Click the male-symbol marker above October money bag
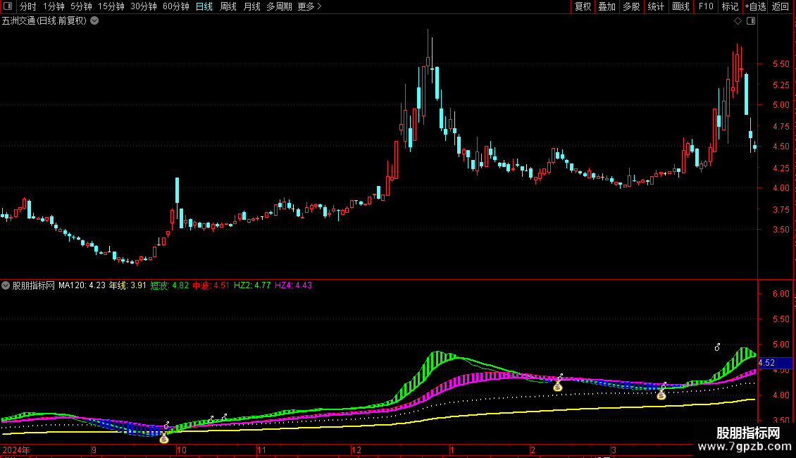This screenshot has width=796, height=458. [166, 426]
